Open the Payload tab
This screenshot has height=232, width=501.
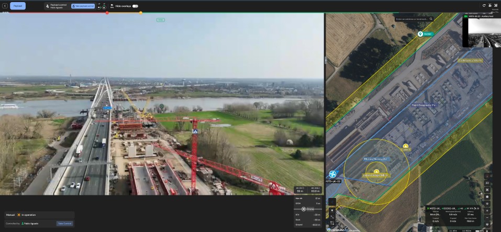pyautogui.click(x=18, y=6)
